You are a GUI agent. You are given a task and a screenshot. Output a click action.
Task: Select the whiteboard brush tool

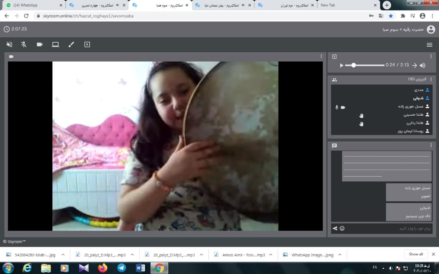(71, 45)
